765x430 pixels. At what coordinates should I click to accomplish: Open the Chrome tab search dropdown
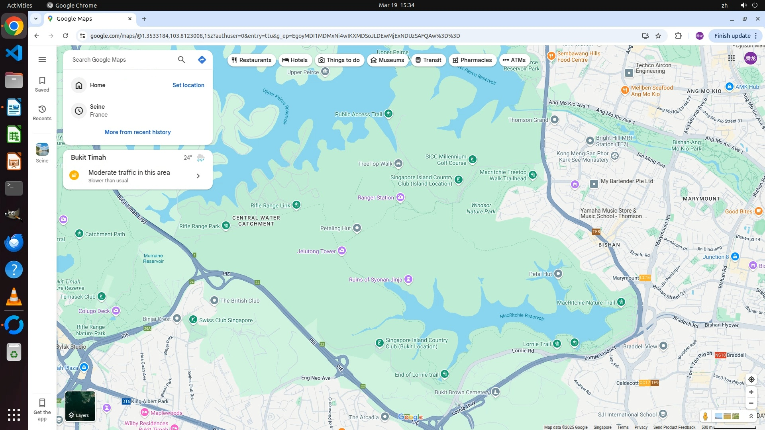pyautogui.click(x=36, y=19)
